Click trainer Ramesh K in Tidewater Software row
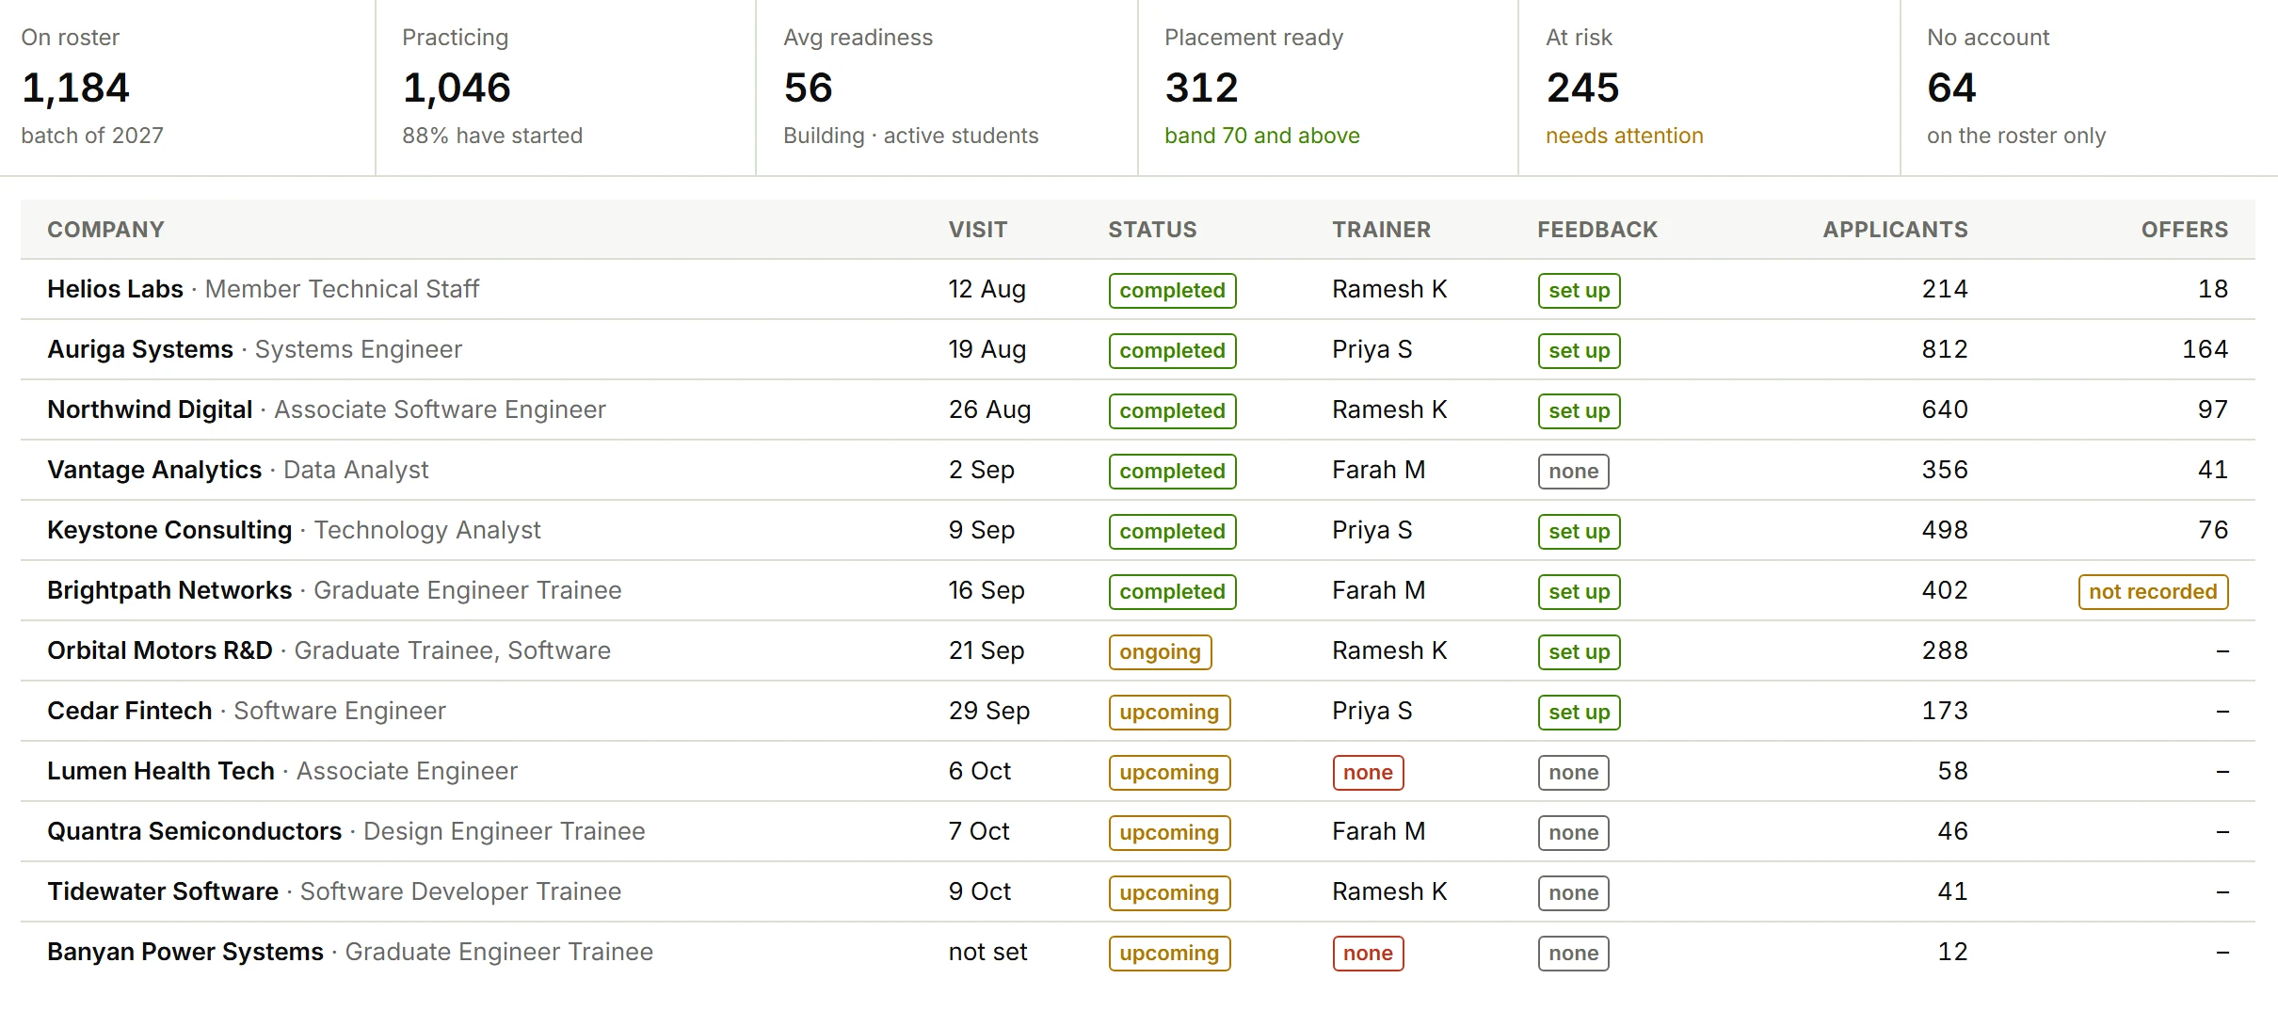The image size is (2278, 1011). click(1389, 891)
